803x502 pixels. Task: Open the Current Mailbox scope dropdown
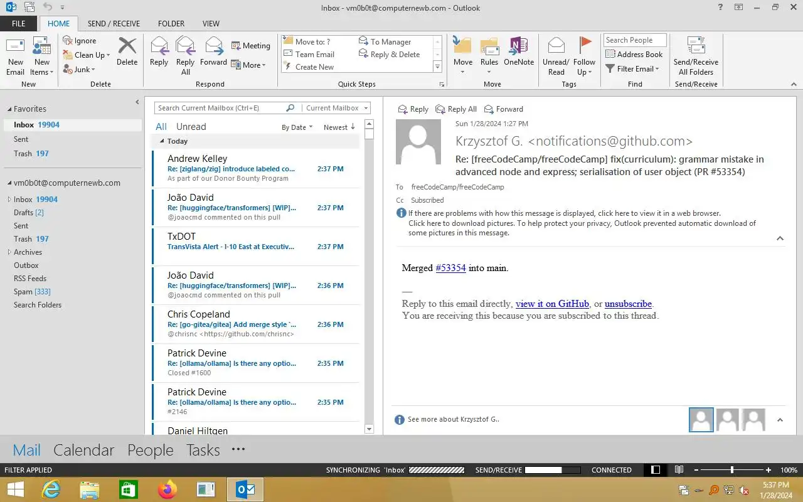pyautogui.click(x=336, y=108)
